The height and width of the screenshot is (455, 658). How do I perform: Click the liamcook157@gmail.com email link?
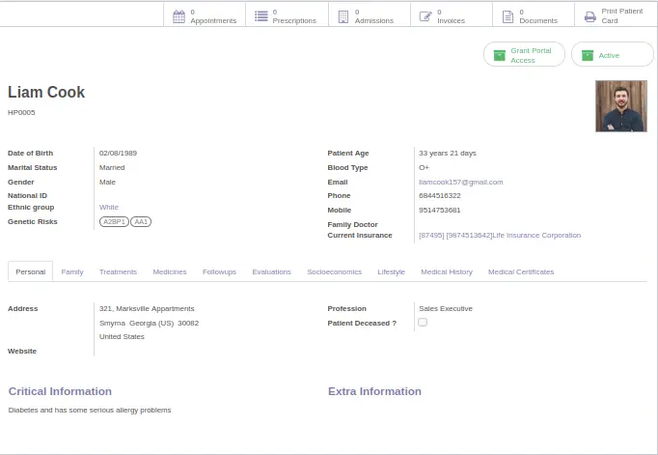pos(460,182)
